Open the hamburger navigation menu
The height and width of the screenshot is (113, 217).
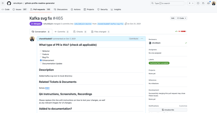(3, 3)
